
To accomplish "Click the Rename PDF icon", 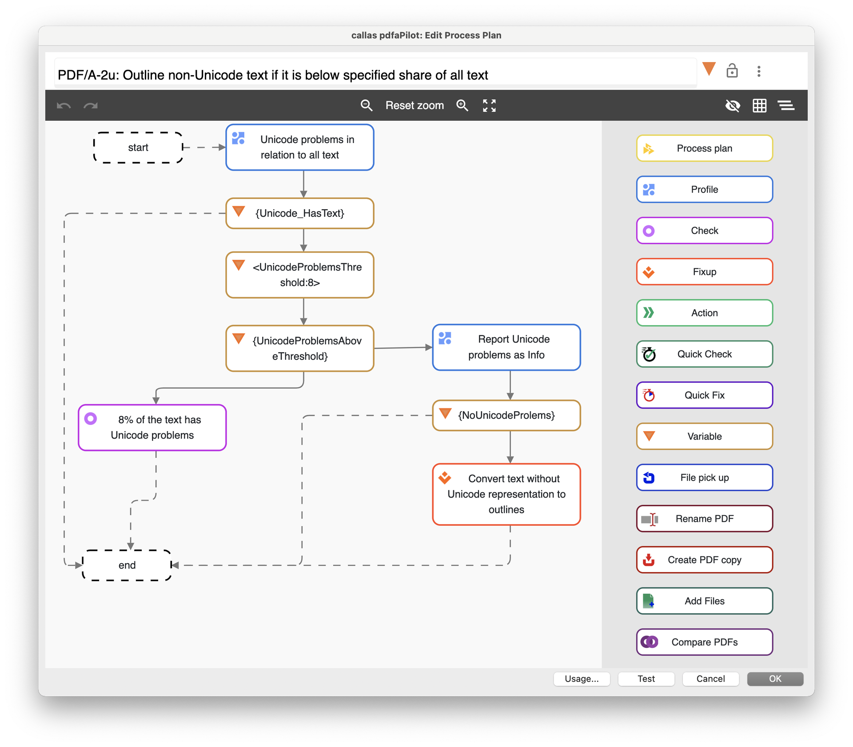I will (x=650, y=519).
